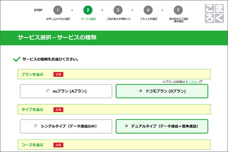Viewport: 228px width, 152px height.
Task: Click the こまろく logo in the corner
Action: pyautogui.click(x=214, y=14)
